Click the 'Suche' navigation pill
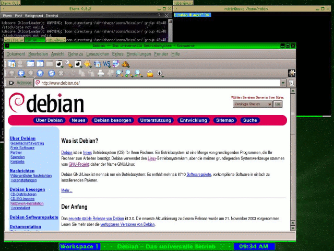 [x=250, y=120]
